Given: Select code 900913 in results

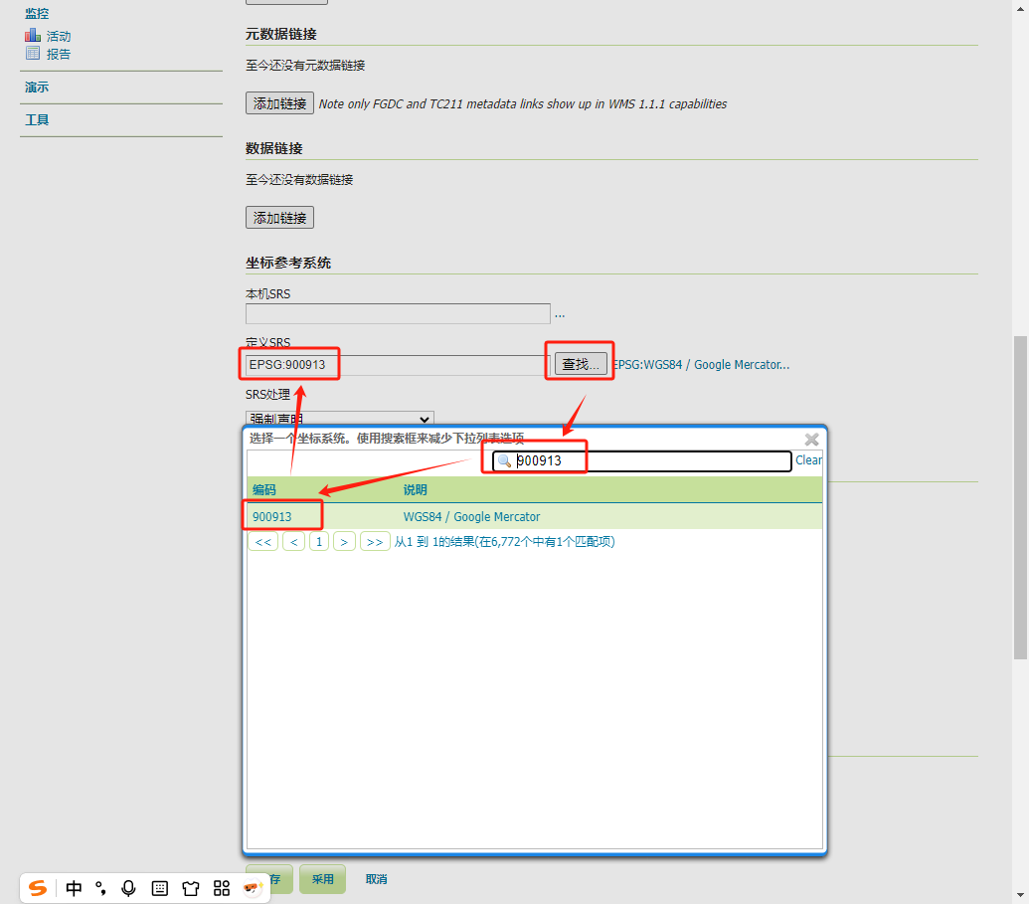Looking at the screenshot, I should pos(272,517).
